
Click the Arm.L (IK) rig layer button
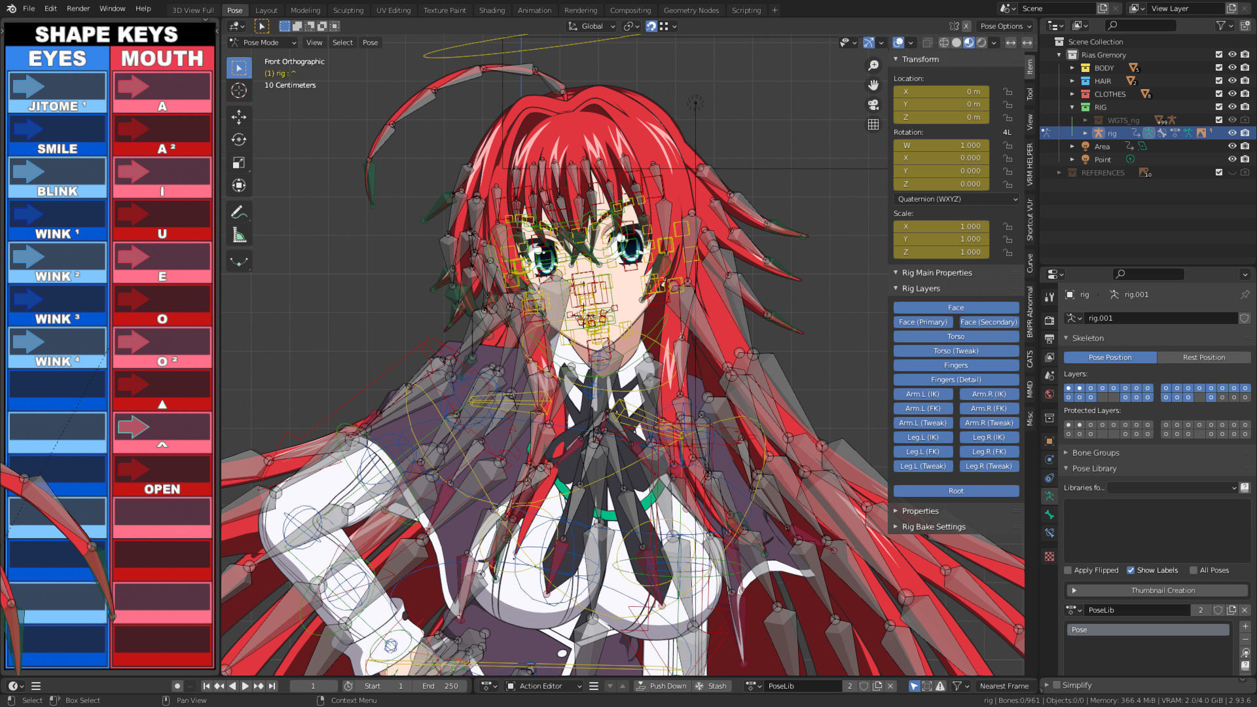922,394
